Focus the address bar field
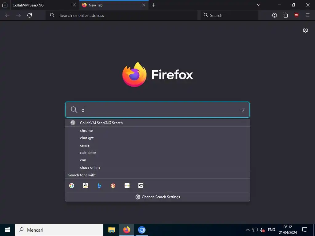315x236 pixels. tap(122, 15)
